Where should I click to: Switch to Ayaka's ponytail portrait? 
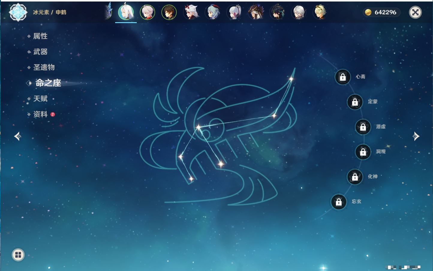pos(234,12)
